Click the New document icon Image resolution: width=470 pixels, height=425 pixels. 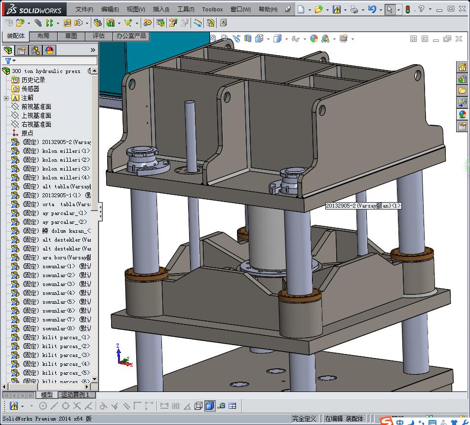coord(301,9)
